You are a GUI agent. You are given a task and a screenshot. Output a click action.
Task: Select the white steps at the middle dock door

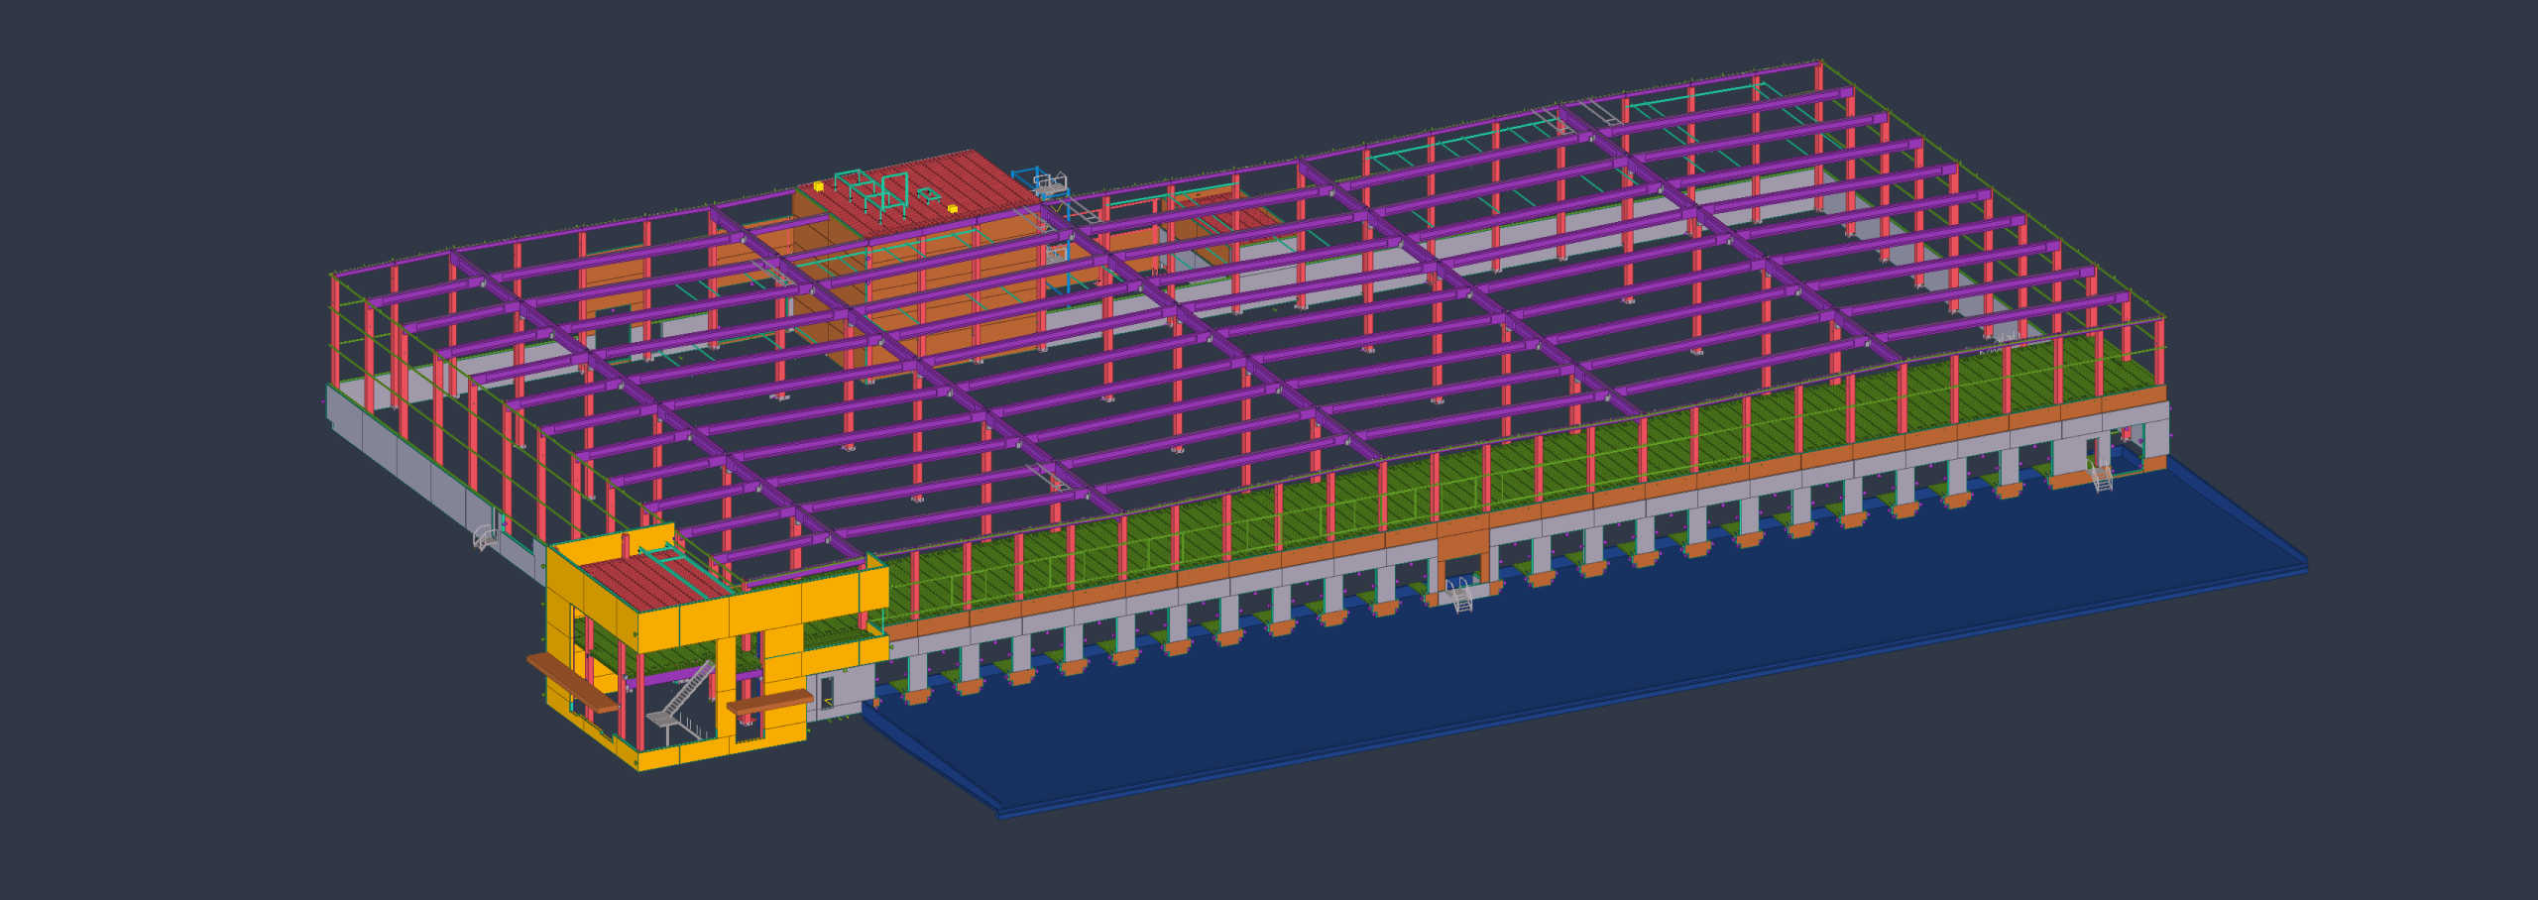[1460, 597]
